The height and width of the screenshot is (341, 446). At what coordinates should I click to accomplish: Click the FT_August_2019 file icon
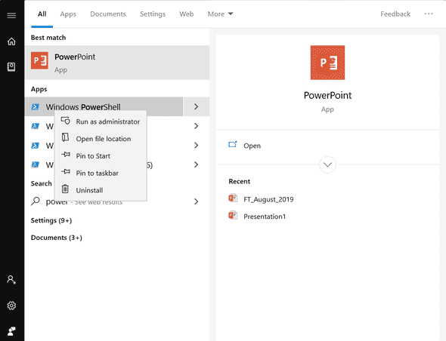tap(233, 198)
